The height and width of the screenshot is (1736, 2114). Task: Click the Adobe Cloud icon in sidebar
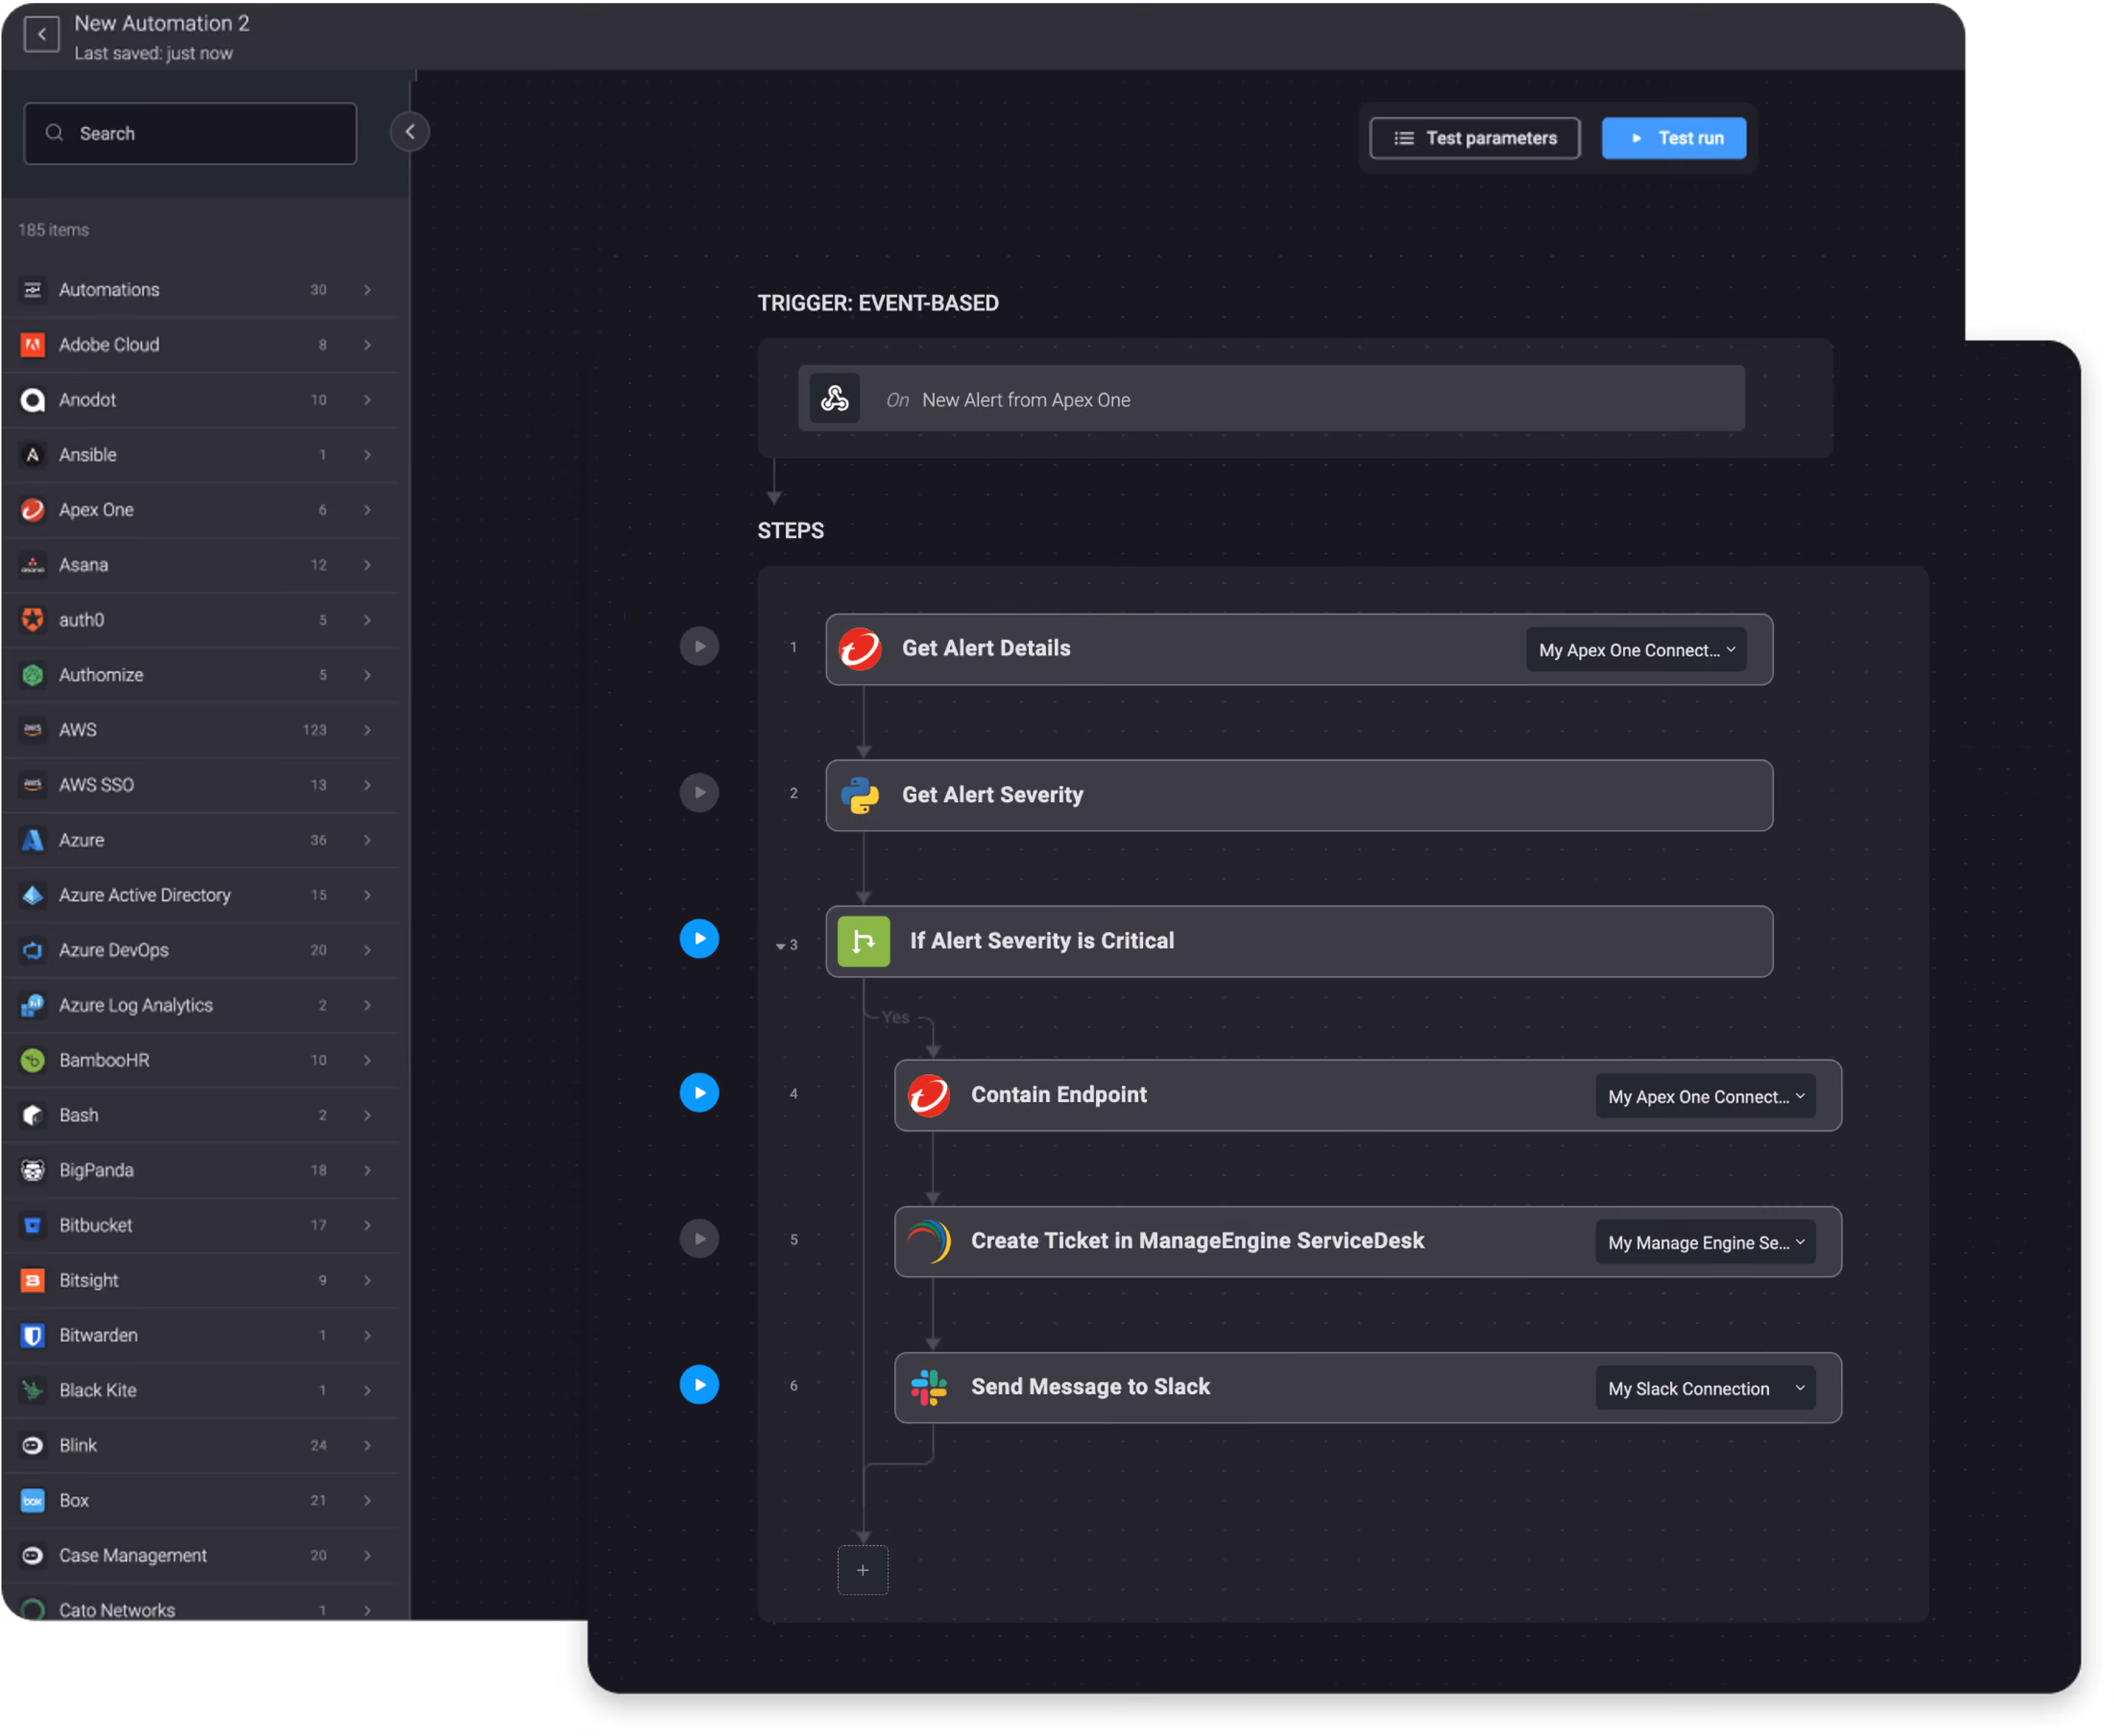33,345
